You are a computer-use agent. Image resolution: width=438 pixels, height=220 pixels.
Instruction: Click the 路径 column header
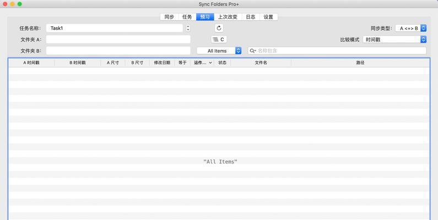tap(360, 63)
